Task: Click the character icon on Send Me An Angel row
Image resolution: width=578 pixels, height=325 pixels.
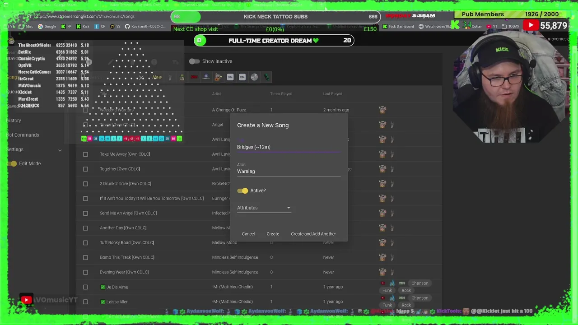Action: [x=382, y=213]
